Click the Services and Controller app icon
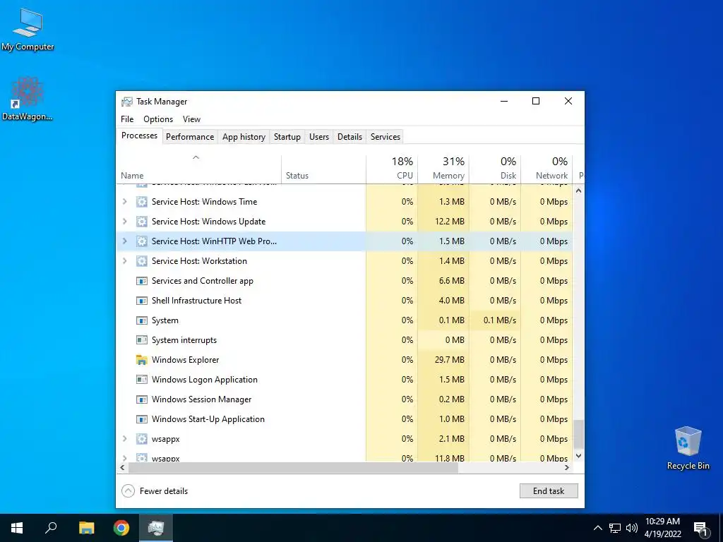 pos(141,281)
